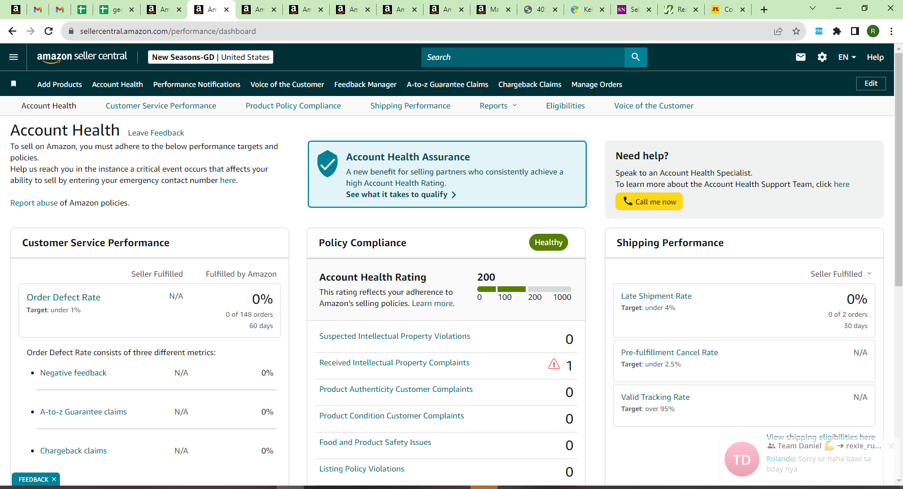Click the Seller Central search field
The image size is (903, 489).
click(523, 57)
